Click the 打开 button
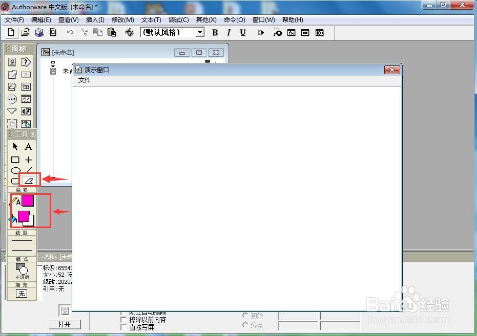Image resolution: width=477 pixels, height=336 pixels. 65,324
